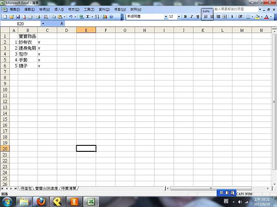The height and width of the screenshot is (207, 277).
Task: Toggle align right
Action: (x=218, y=17)
